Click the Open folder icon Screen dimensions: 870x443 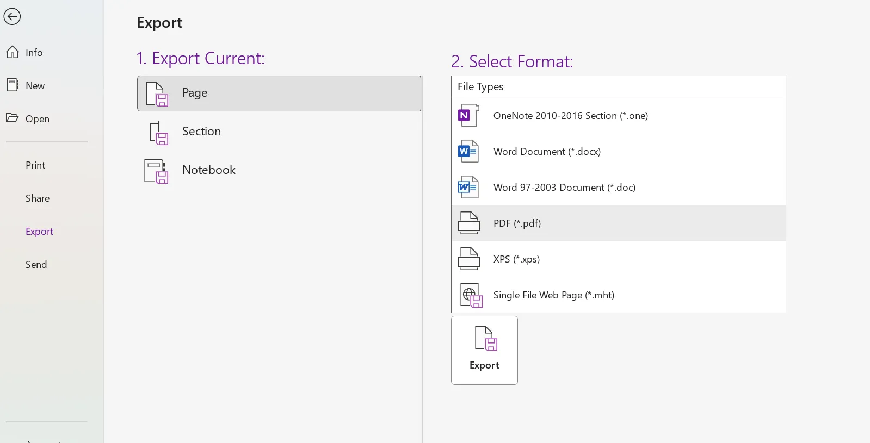pyautogui.click(x=13, y=118)
